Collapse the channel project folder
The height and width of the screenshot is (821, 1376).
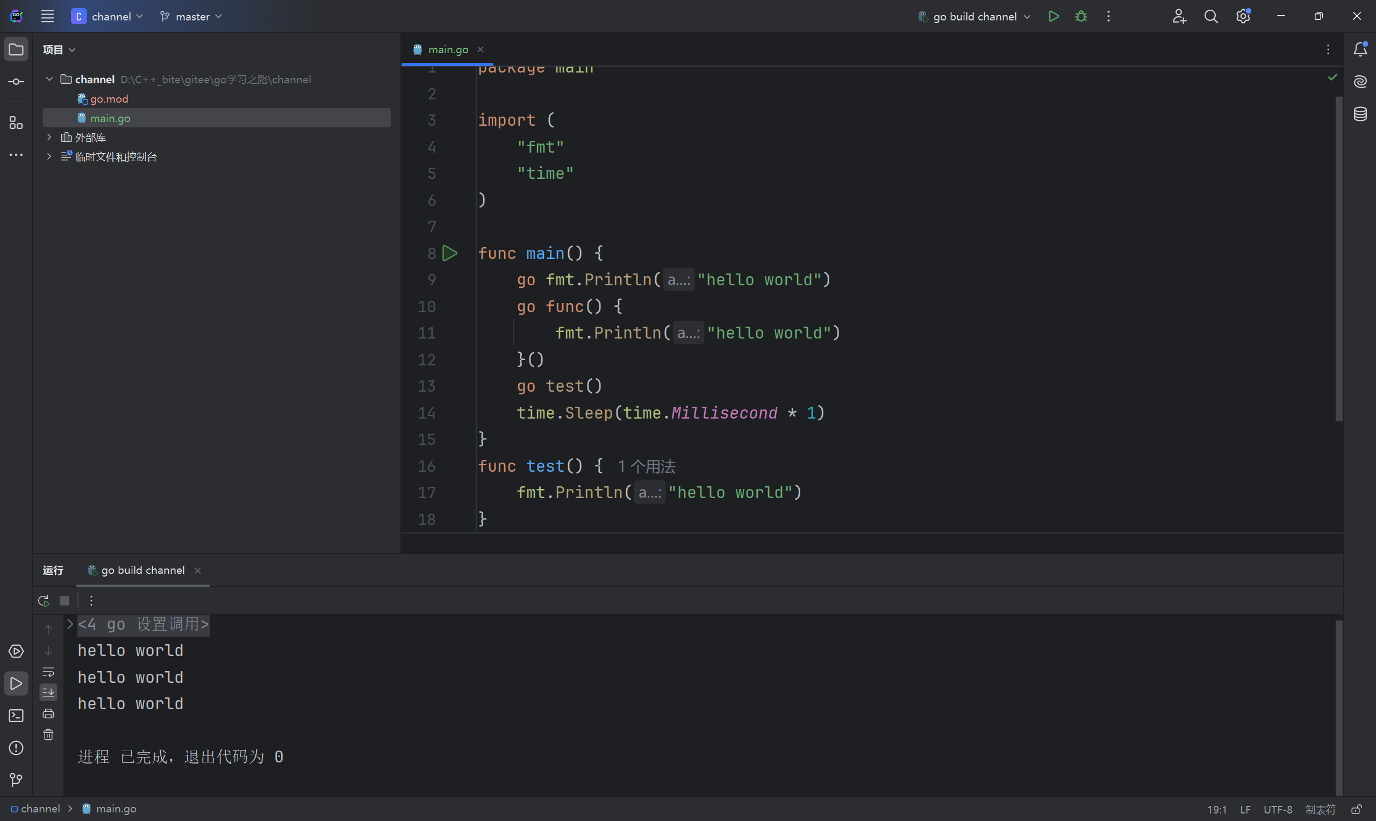tap(49, 79)
